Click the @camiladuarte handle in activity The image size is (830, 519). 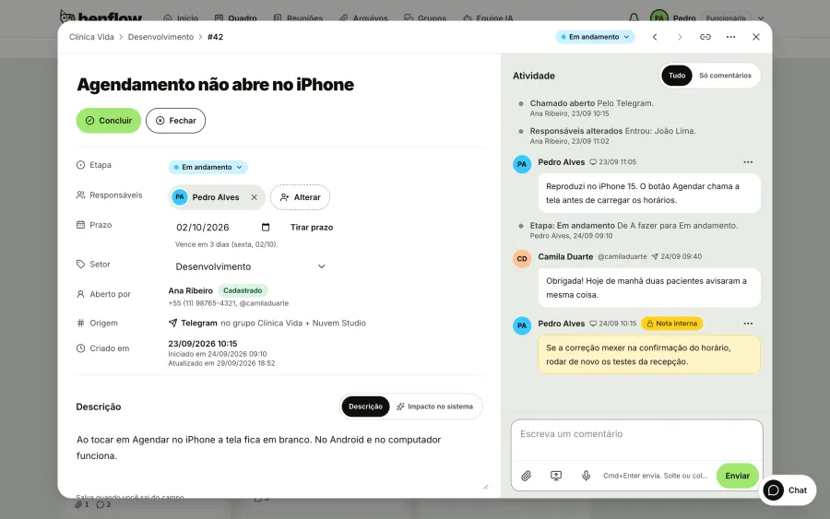622,256
